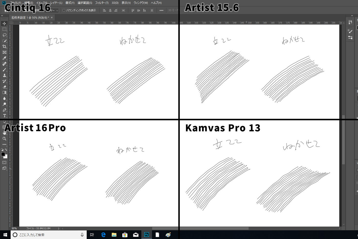Select the Eraser tool

click(x=4, y=87)
